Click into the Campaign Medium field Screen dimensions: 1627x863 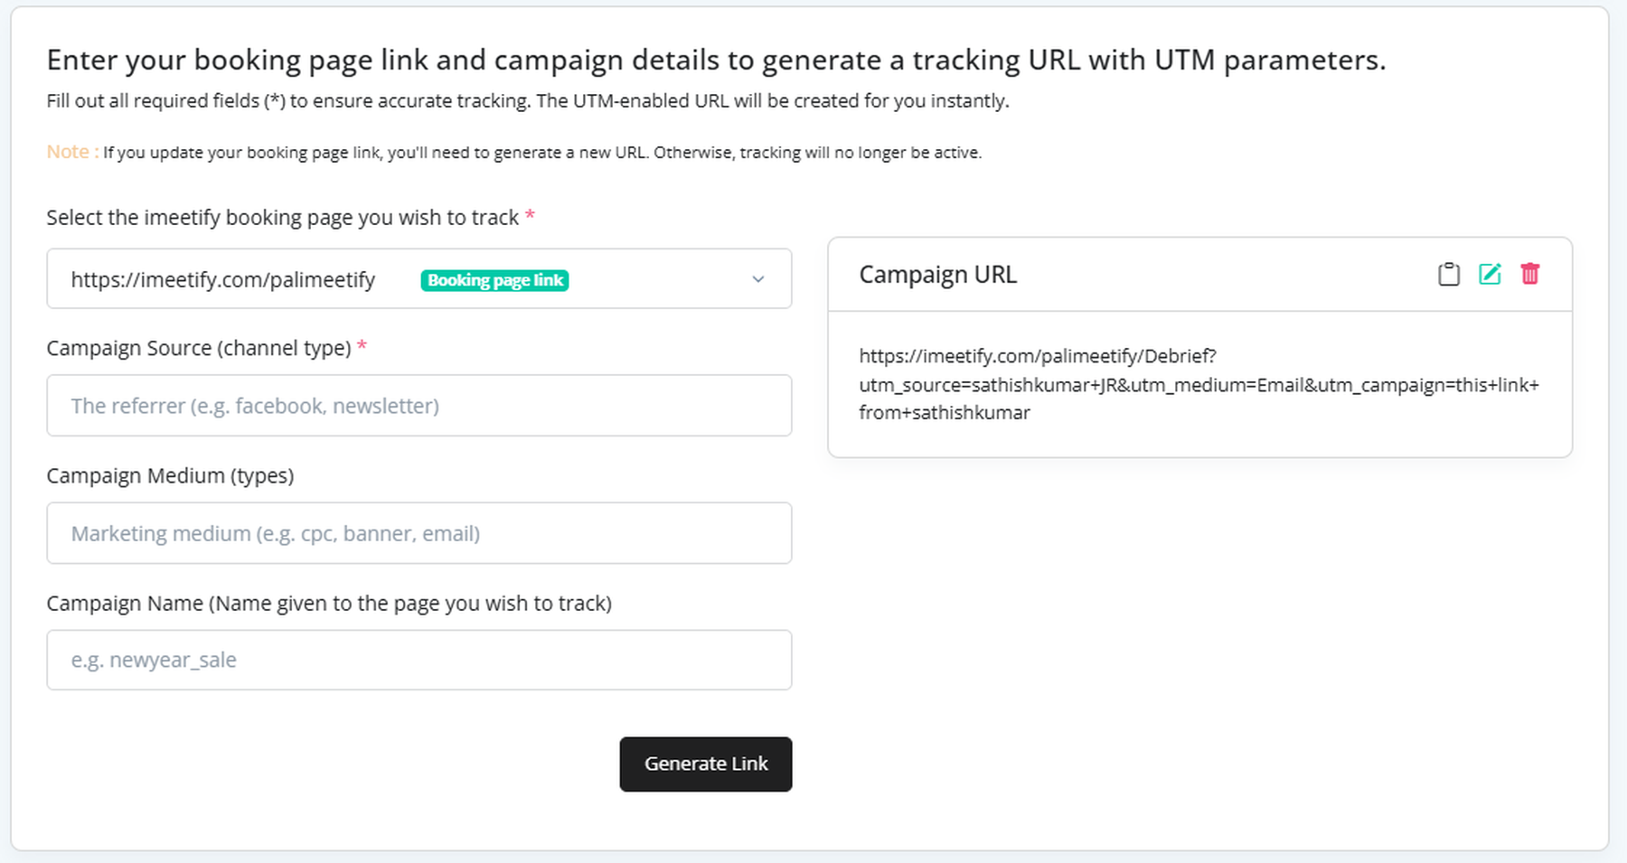coord(419,533)
